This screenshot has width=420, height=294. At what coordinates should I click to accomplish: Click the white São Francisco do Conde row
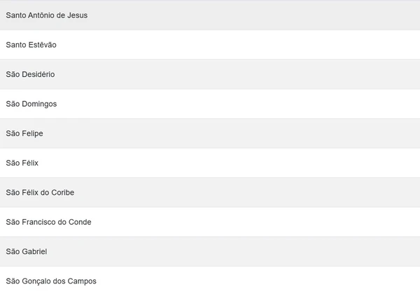(210, 222)
